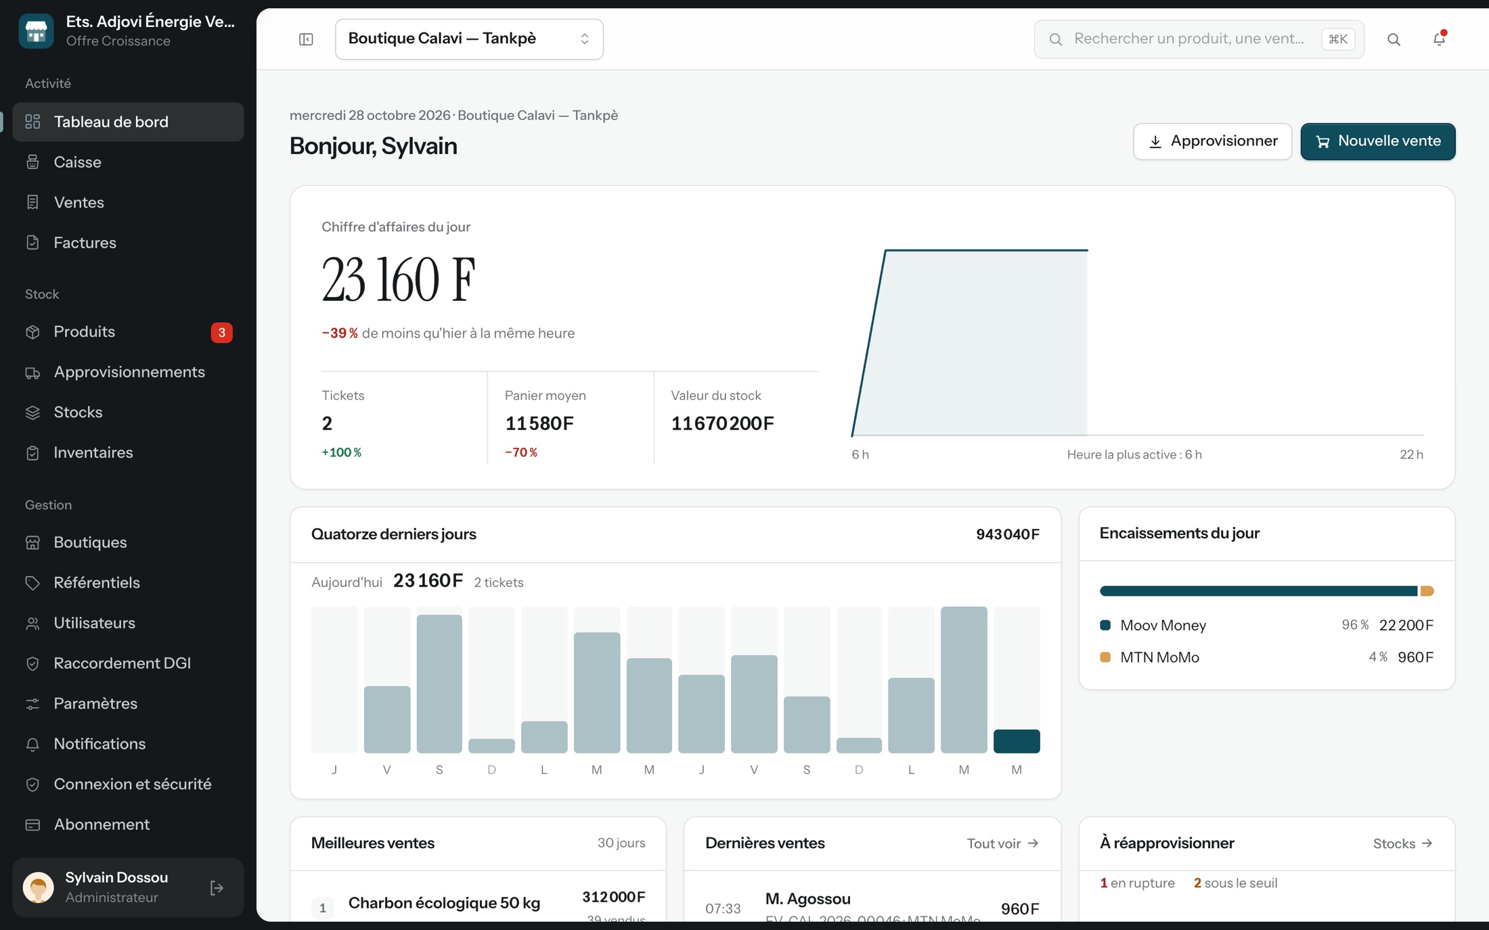Screen dimensions: 1489x930
Task: Click the Abonnement card icon
Action: (x=32, y=824)
